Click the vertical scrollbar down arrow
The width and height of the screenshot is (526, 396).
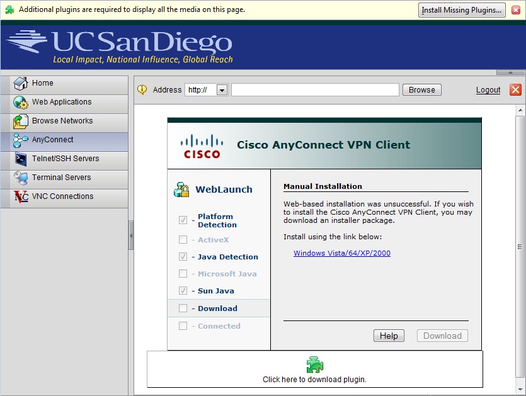[x=520, y=389]
